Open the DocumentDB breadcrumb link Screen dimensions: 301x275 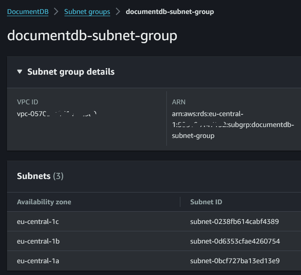point(27,12)
